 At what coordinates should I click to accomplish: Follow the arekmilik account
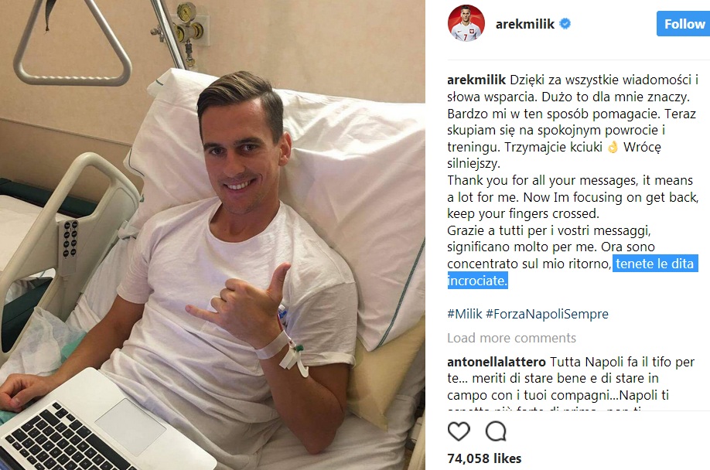[x=683, y=24]
